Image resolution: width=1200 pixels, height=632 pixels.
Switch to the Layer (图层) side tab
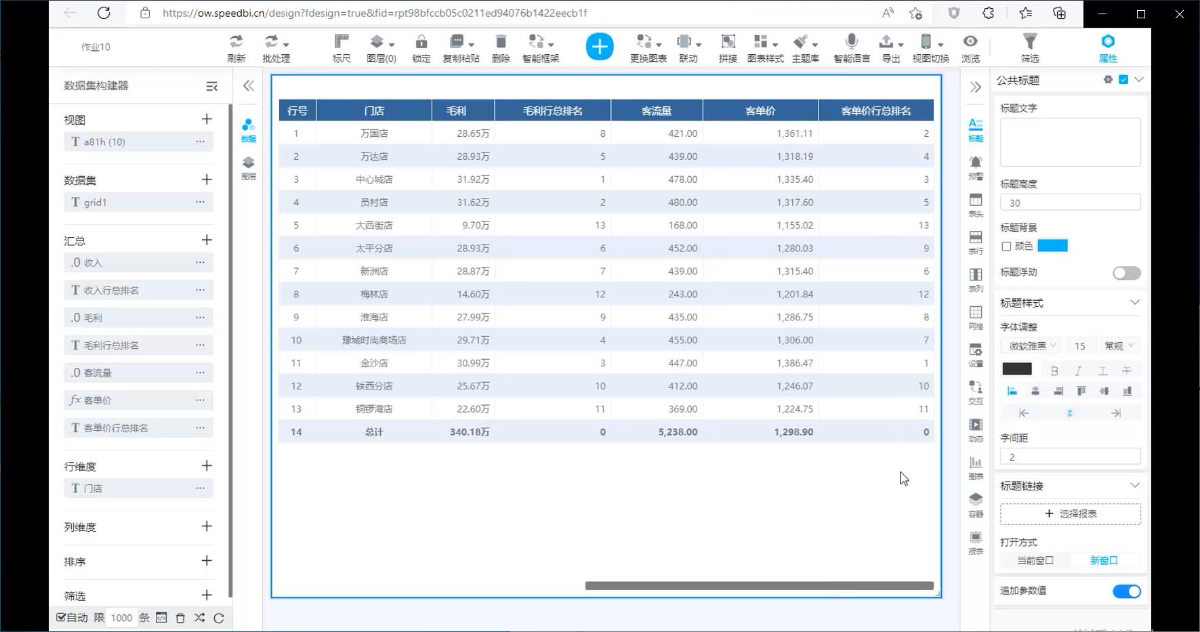[249, 167]
